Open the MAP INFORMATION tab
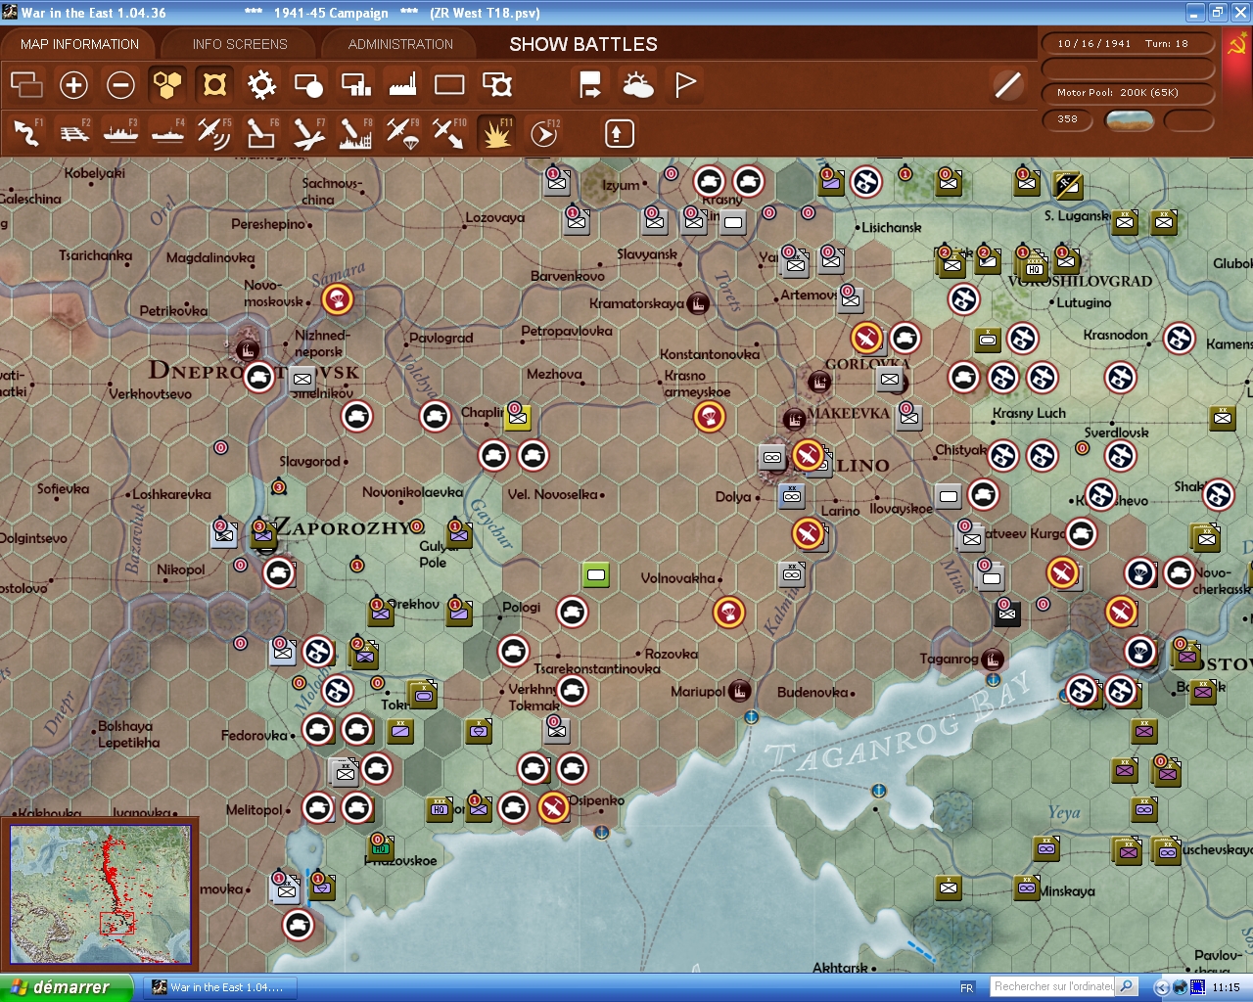Viewport: 1253px width, 1002px height. point(80,44)
